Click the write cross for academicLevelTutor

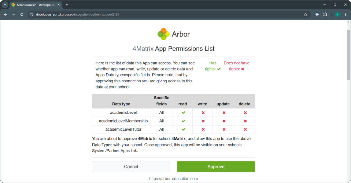(x=203, y=129)
